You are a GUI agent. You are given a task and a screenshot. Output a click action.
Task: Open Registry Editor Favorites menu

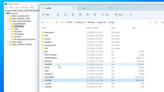(x=25, y=8)
